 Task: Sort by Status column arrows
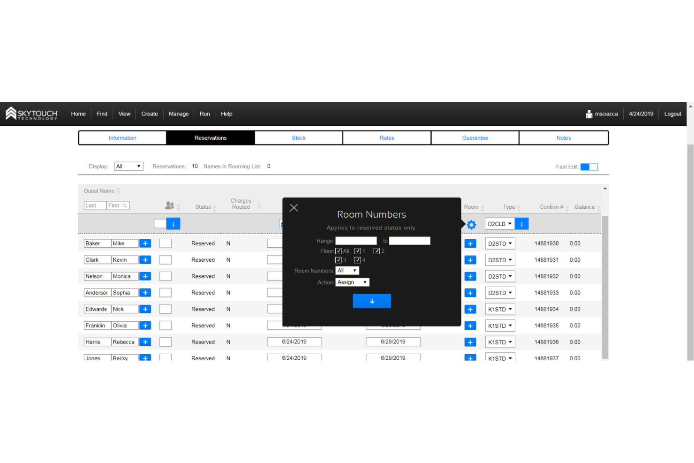pyautogui.click(x=215, y=208)
